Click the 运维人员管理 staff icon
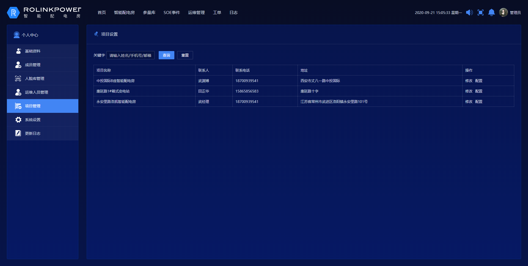This screenshot has width=528, height=266. pyautogui.click(x=18, y=92)
